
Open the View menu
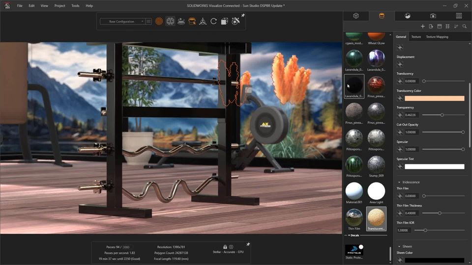pyautogui.click(x=44, y=6)
